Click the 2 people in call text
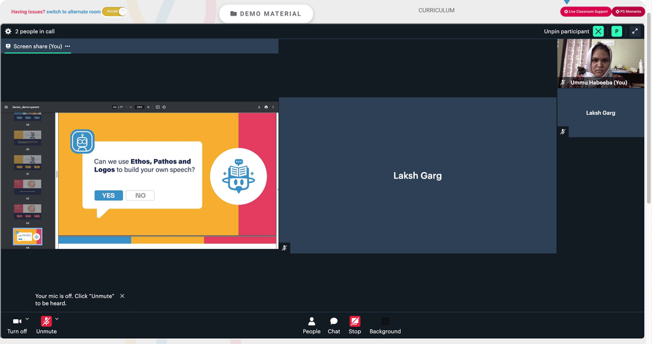The image size is (652, 344). tap(35, 31)
